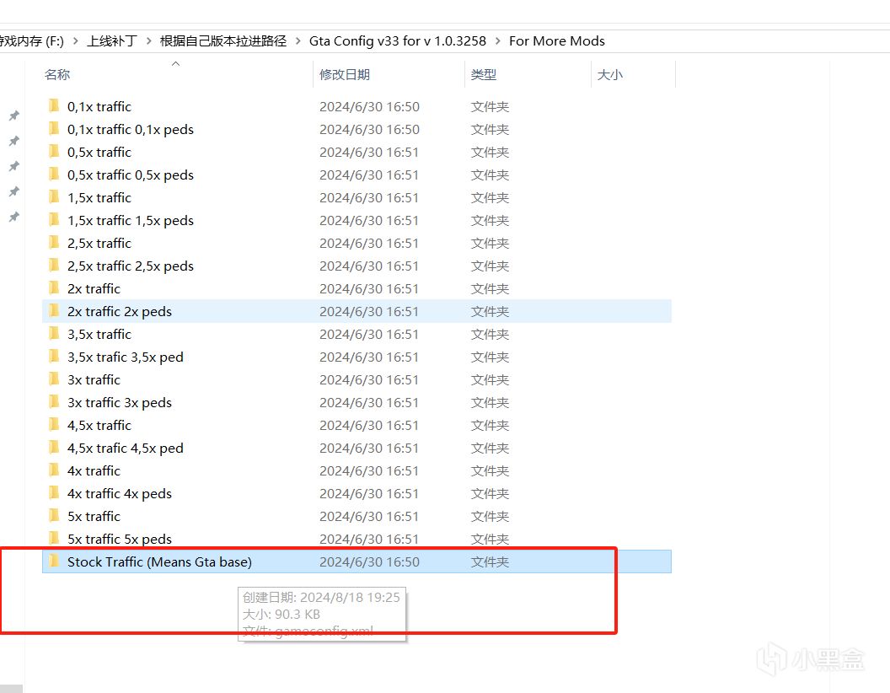Click the '2x traffic' folder icon
The image size is (890, 693).
pos(54,287)
